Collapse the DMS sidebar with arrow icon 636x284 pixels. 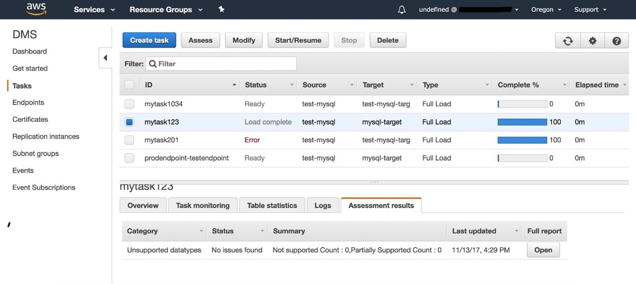pyautogui.click(x=105, y=58)
